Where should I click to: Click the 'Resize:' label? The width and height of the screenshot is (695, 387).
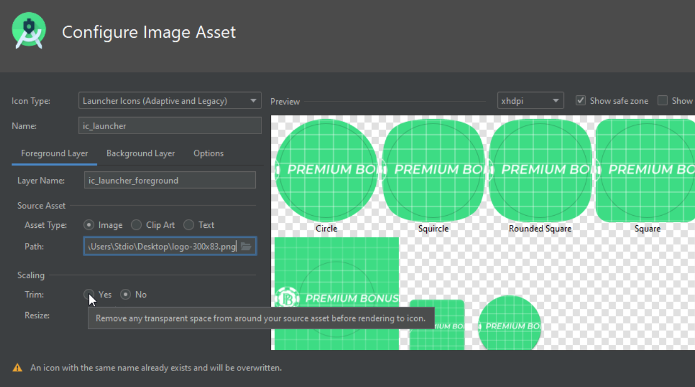click(x=37, y=315)
